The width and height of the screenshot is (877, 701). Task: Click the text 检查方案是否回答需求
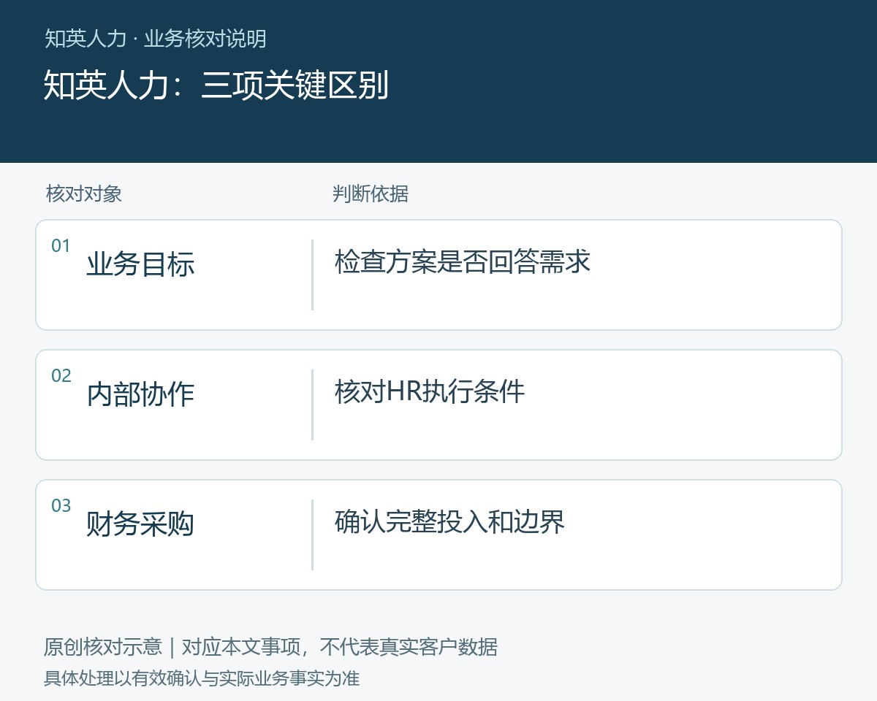[x=462, y=261]
